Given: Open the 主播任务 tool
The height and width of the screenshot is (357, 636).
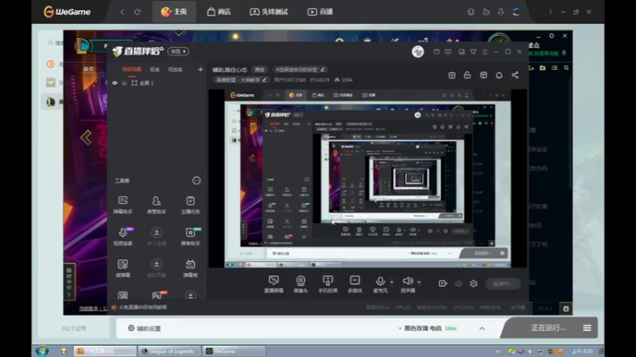Looking at the screenshot, I should point(190,205).
